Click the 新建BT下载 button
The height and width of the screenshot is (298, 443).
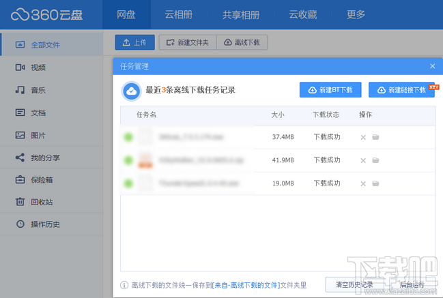point(330,90)
